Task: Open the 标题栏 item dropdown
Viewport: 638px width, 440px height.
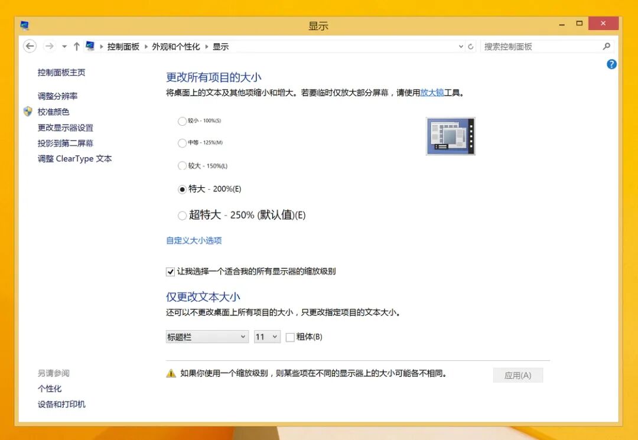Action: [207, 337]
